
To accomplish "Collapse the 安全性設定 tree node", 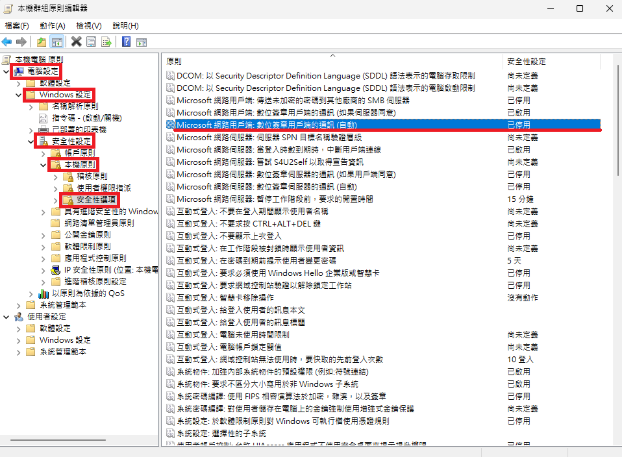I will [30, 141].
